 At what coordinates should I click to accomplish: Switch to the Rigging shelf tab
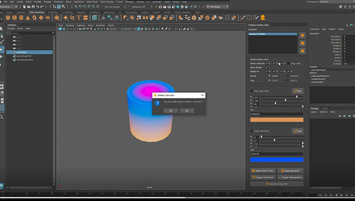pyautogui.click(x=81, y=12)
